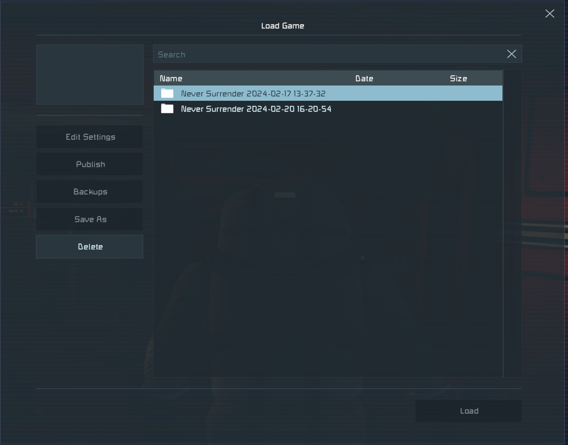Load the selected game
568x445 pixels.
coord(468,411)
